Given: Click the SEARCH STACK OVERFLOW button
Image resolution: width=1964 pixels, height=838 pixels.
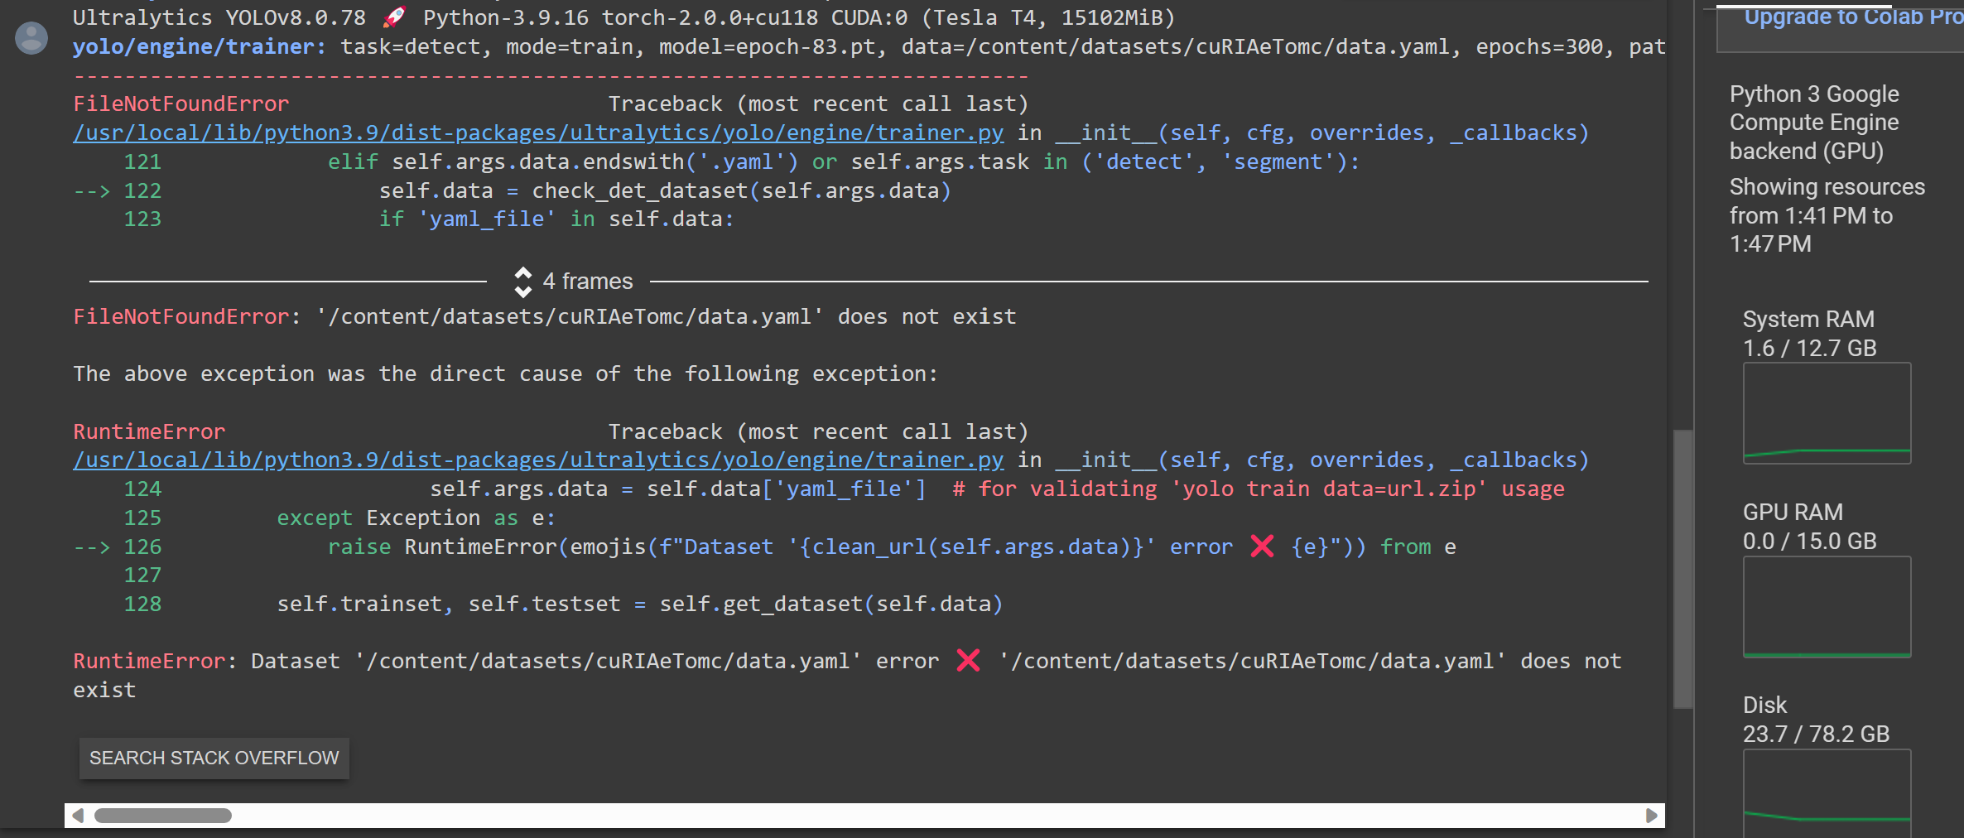Looking at the screenshot, I should coord(214,758).
